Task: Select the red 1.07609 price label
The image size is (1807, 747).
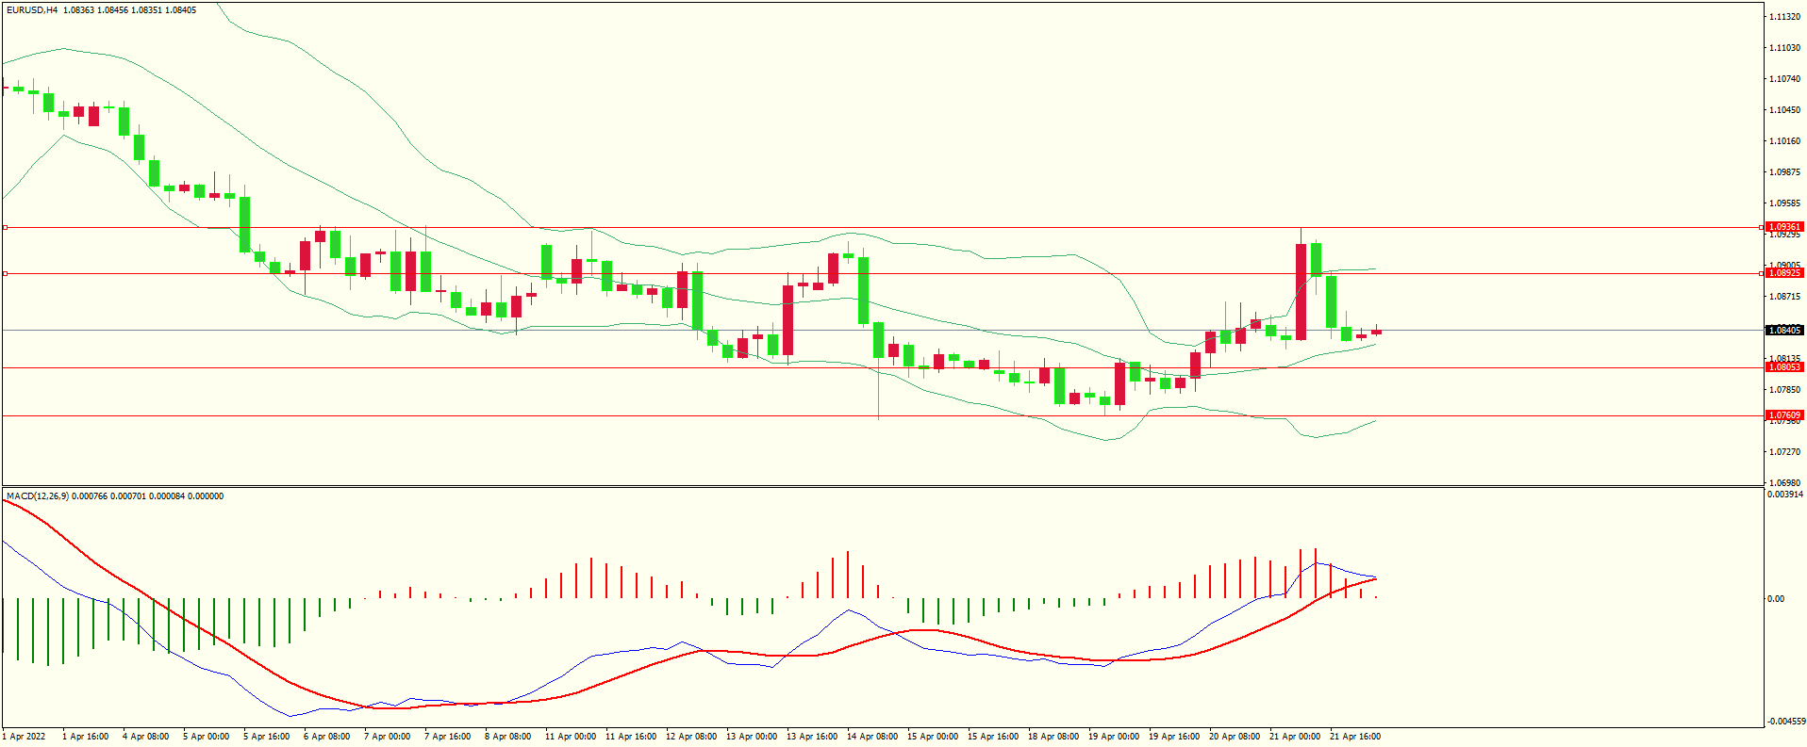Action: point(1784,415)
